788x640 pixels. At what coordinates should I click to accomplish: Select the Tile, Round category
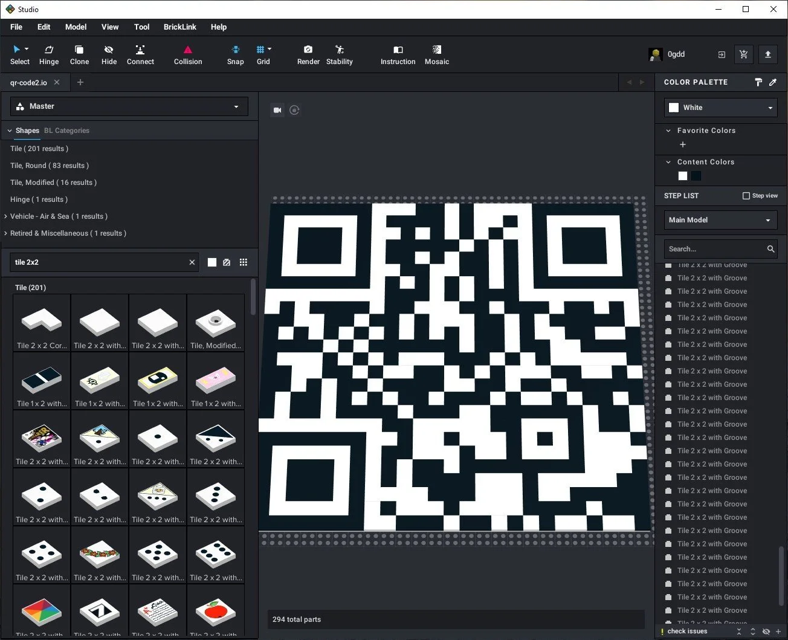click(x=50, y=166)
